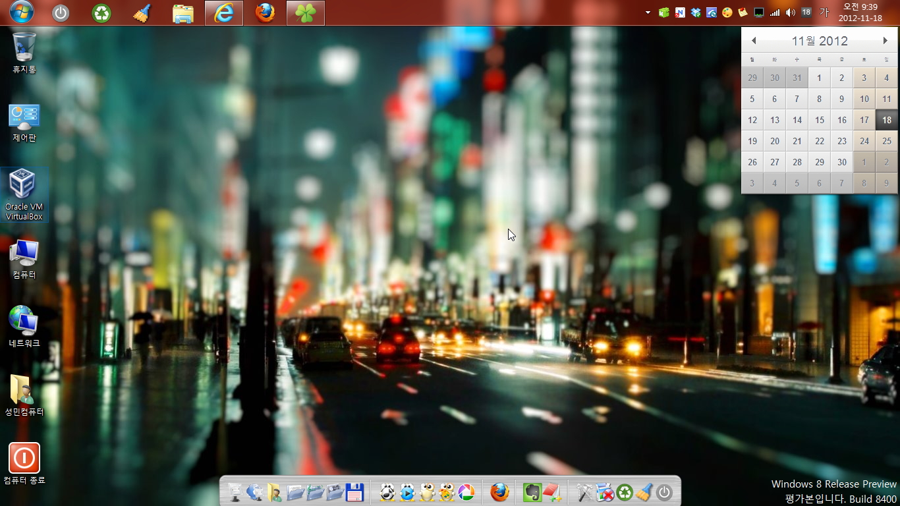Open the yellow sticky note tray icon
Image resolution: width=900 pixels, height=506 pixels.
click(x=743, y=13)
